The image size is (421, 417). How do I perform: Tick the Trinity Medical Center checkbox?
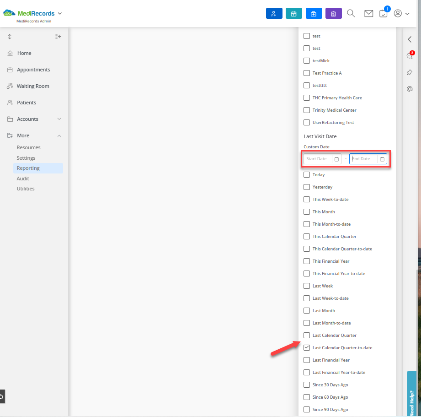(307, 110)
